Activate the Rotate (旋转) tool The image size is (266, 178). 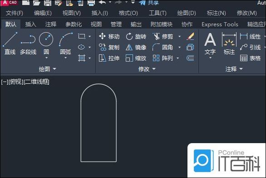coord(136,36)
